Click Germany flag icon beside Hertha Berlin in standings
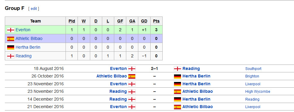The width and height of the screenshot is (294, 112). click(x=11, y=47)
